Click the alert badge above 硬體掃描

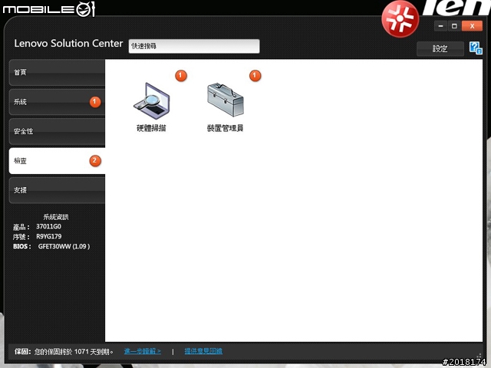coord(181,76)
